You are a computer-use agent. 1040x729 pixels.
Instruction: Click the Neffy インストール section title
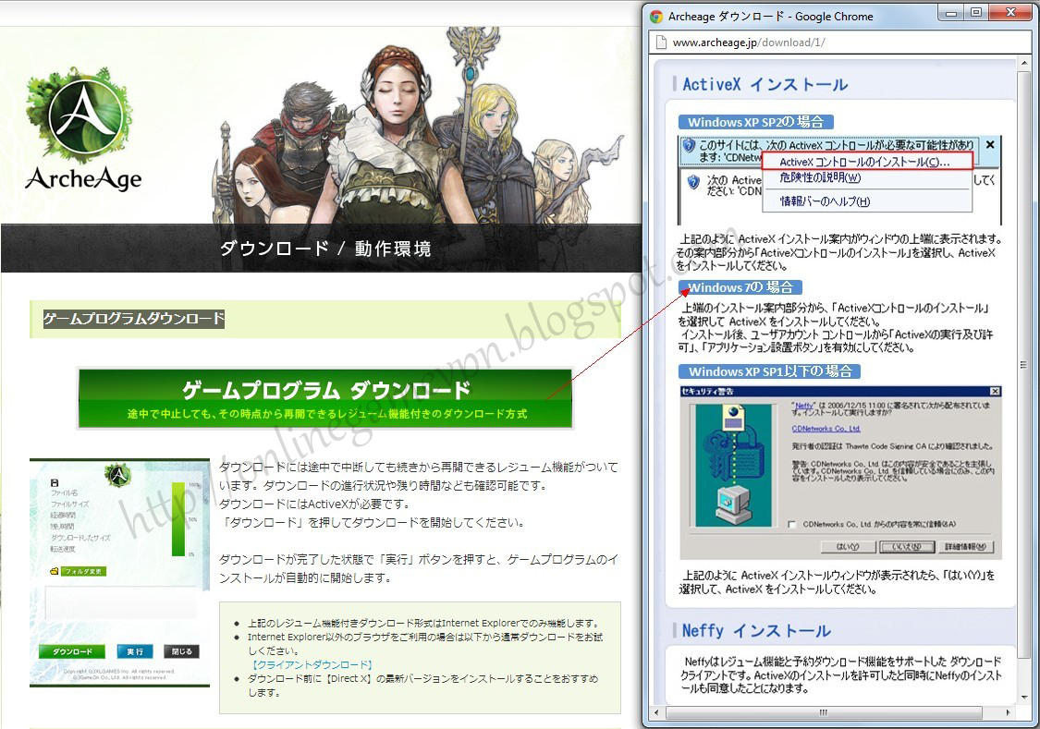[x=756, y=630]
